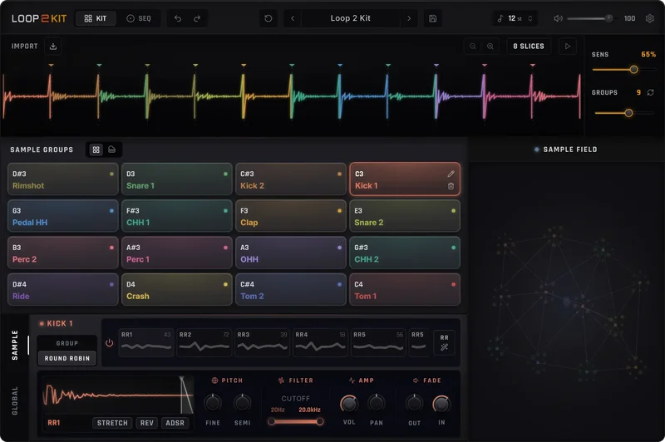
Task: Click the SEMI pitch knob
Action: point(242,403)
